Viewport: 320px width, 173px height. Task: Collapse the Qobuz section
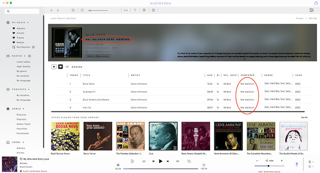(x=24, y=109)
